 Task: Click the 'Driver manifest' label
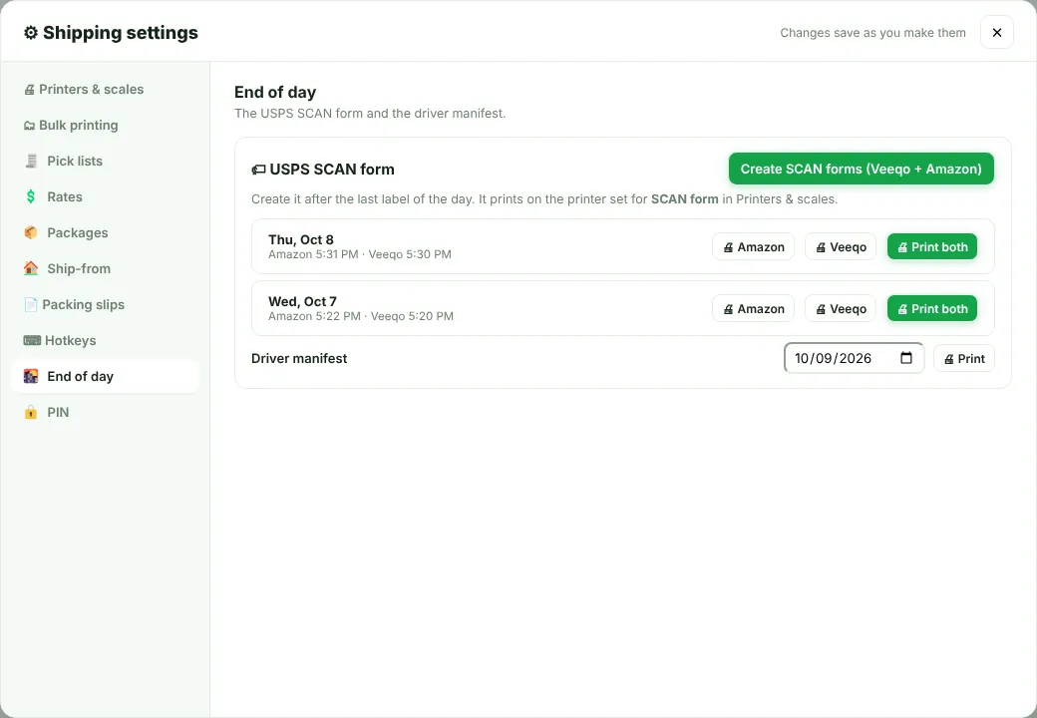pos(299,358)
